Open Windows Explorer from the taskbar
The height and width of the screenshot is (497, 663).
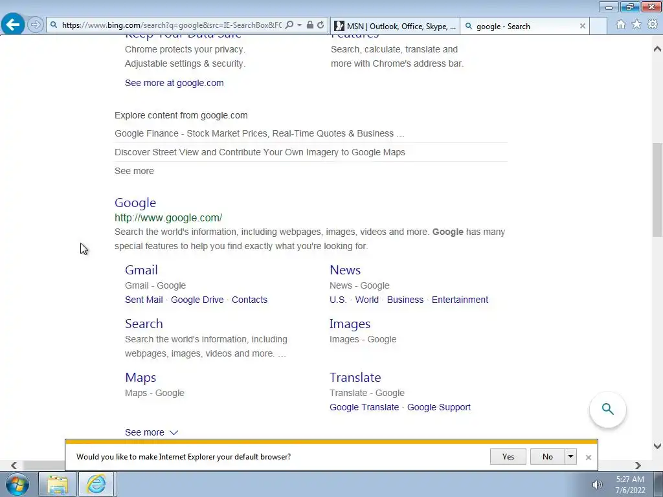coord(58,484)
